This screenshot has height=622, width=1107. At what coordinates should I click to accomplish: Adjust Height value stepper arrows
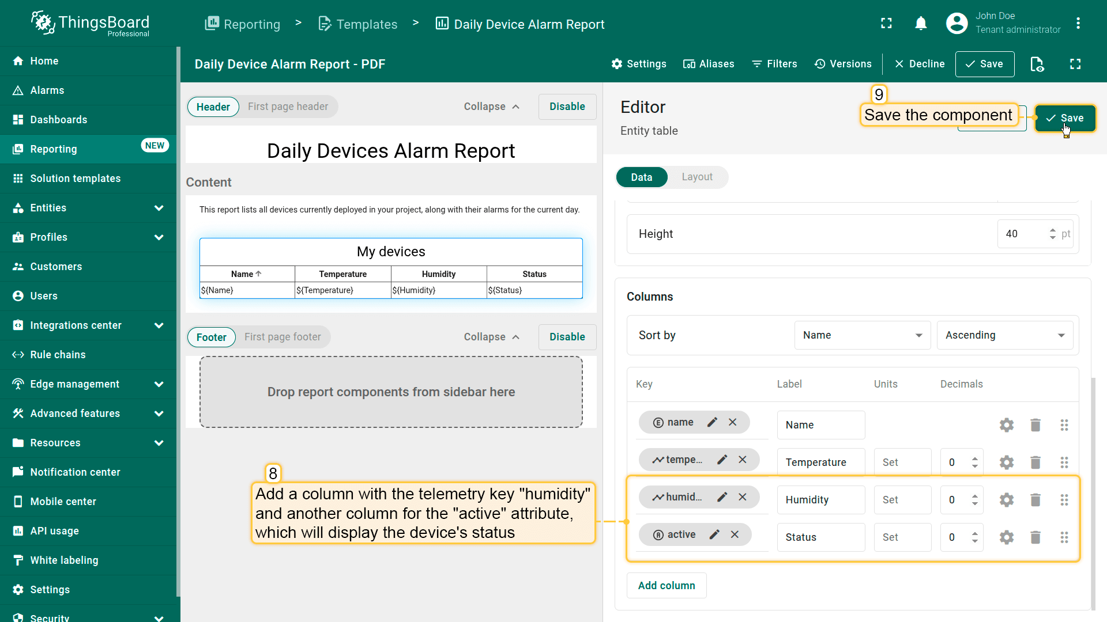click(x=1053, y=234)
